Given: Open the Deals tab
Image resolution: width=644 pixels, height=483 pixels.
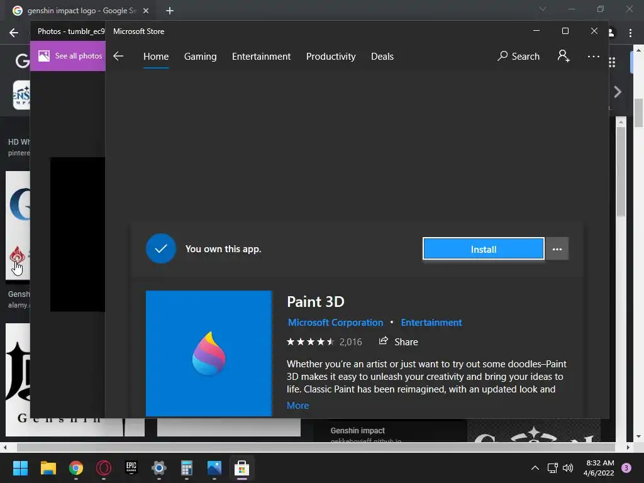Looking at the screenshot, I should coord(382,56).
